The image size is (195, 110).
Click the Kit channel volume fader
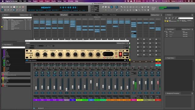(x=36, y=88)
